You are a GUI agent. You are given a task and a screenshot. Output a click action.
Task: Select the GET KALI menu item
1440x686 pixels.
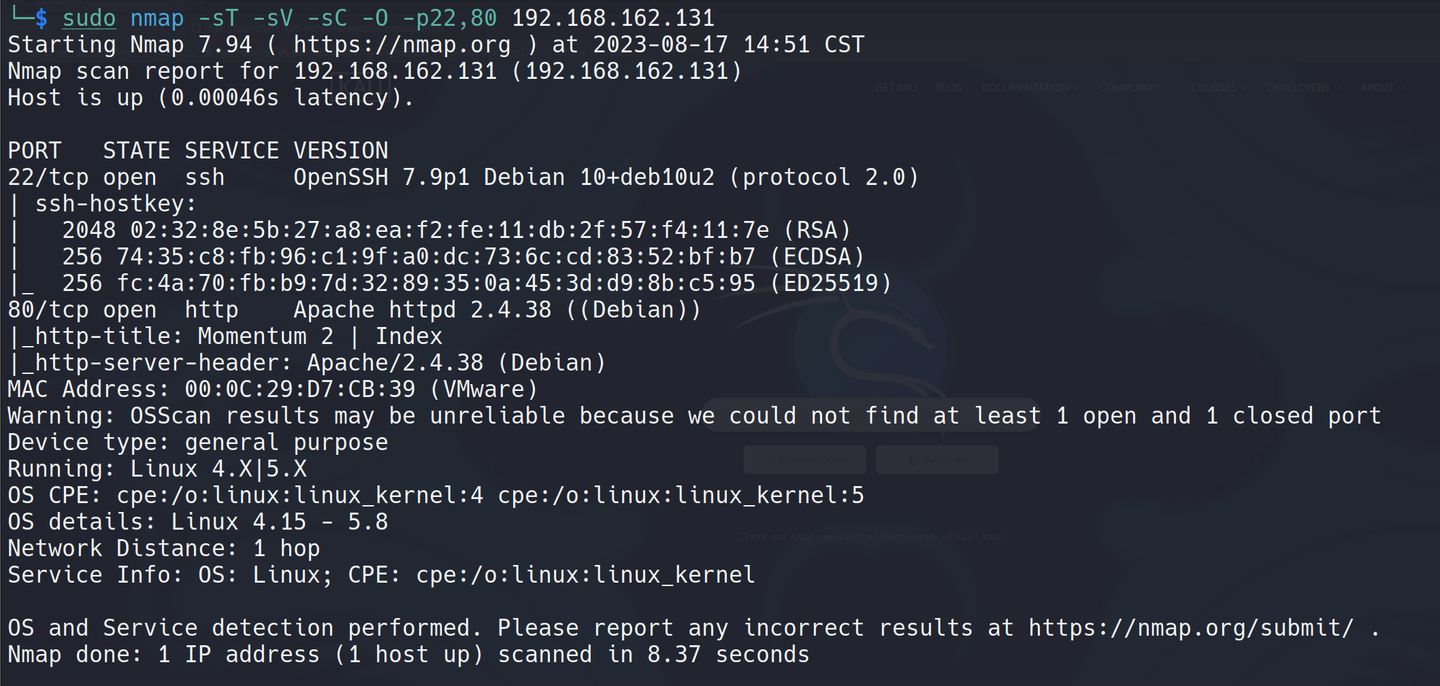pyautogui.click(x=896, y=88)
